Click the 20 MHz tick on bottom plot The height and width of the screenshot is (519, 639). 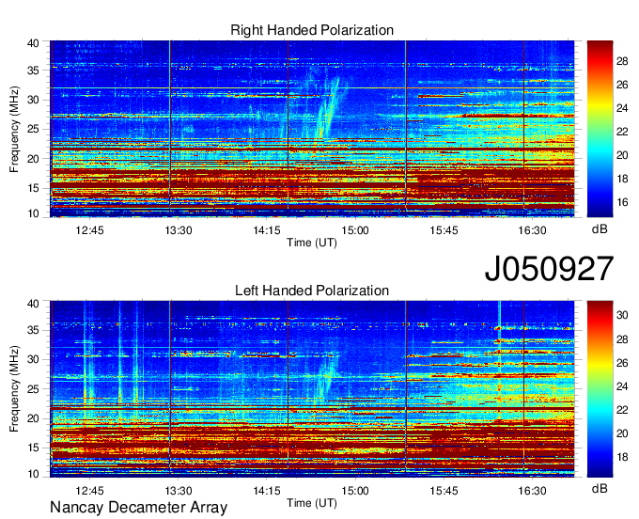[33, 418]
